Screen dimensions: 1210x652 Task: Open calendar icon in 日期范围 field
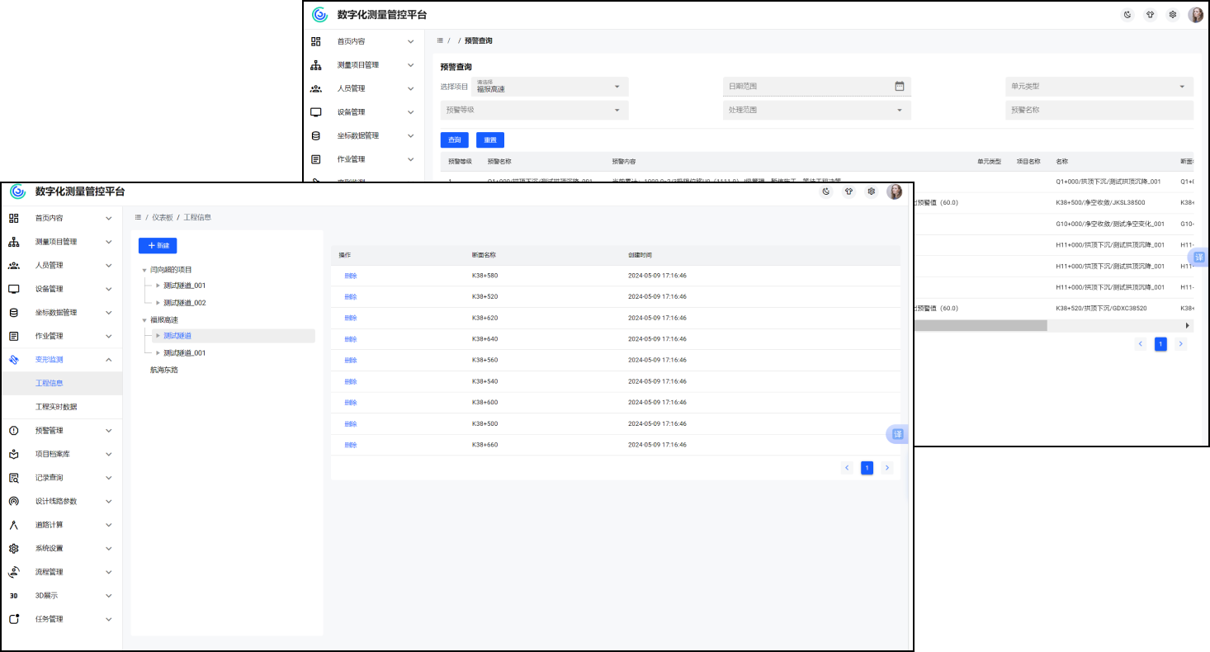(x=900, y=86)
